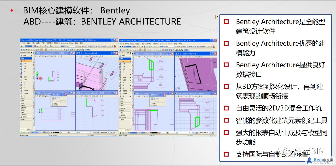The image size is (336, 166).
Task: Toggle checkbox beside input field, left 修改实体 dialog
Action: point(53,101)
